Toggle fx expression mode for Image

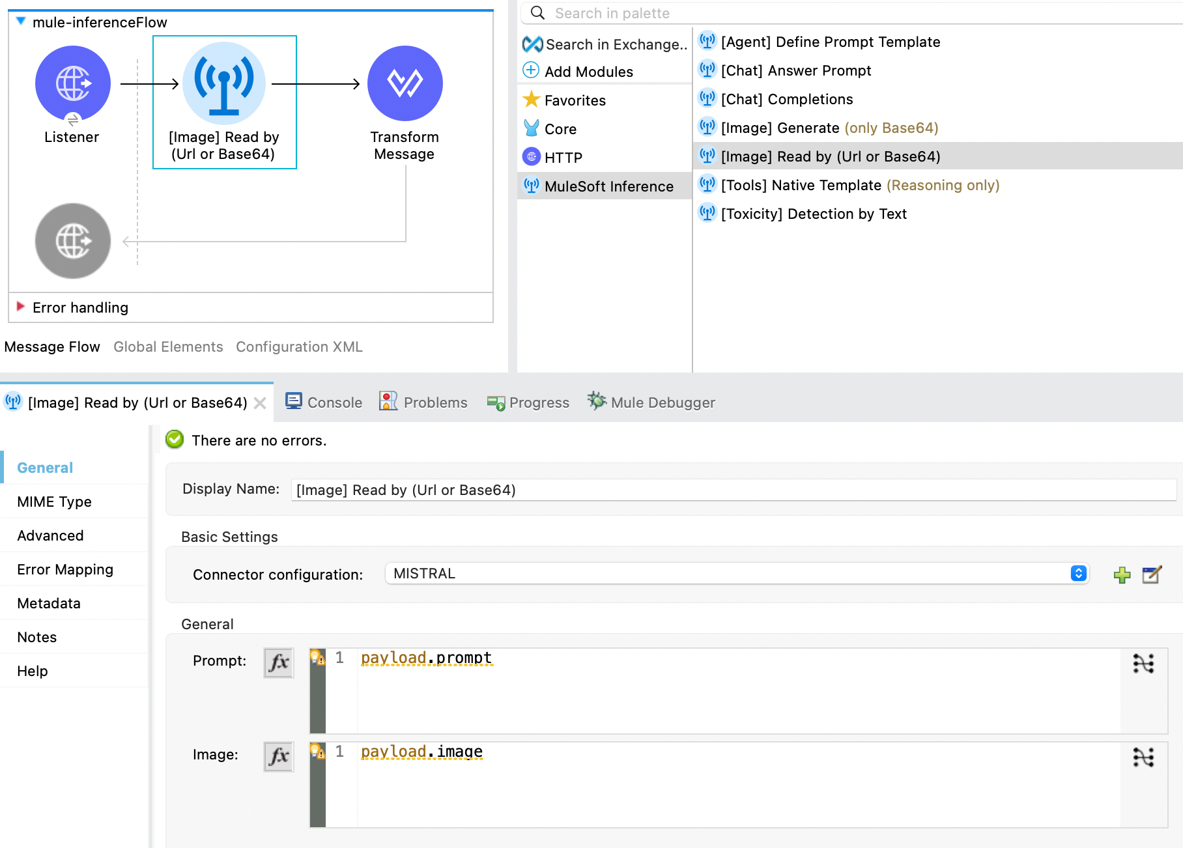(x=279, y=756)
